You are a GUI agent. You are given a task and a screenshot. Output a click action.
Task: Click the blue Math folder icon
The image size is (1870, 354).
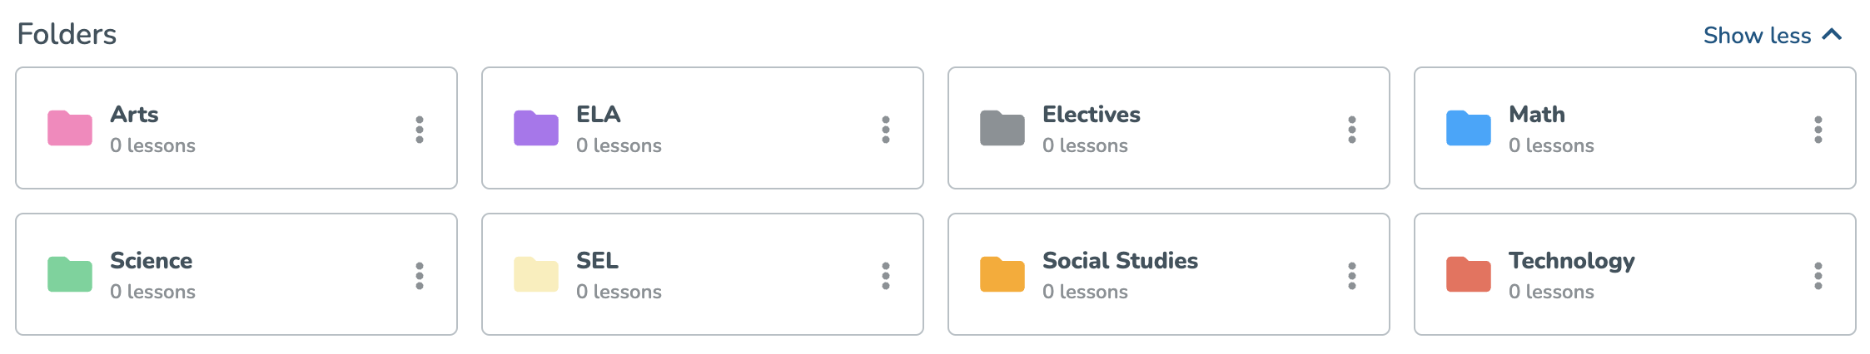click(1469, 128)
